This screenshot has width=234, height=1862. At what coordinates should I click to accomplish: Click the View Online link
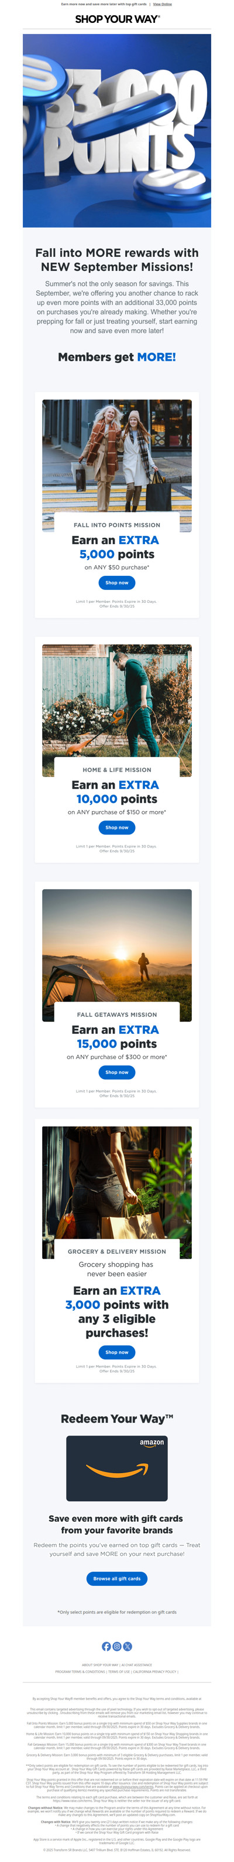[x=162, y=4]
